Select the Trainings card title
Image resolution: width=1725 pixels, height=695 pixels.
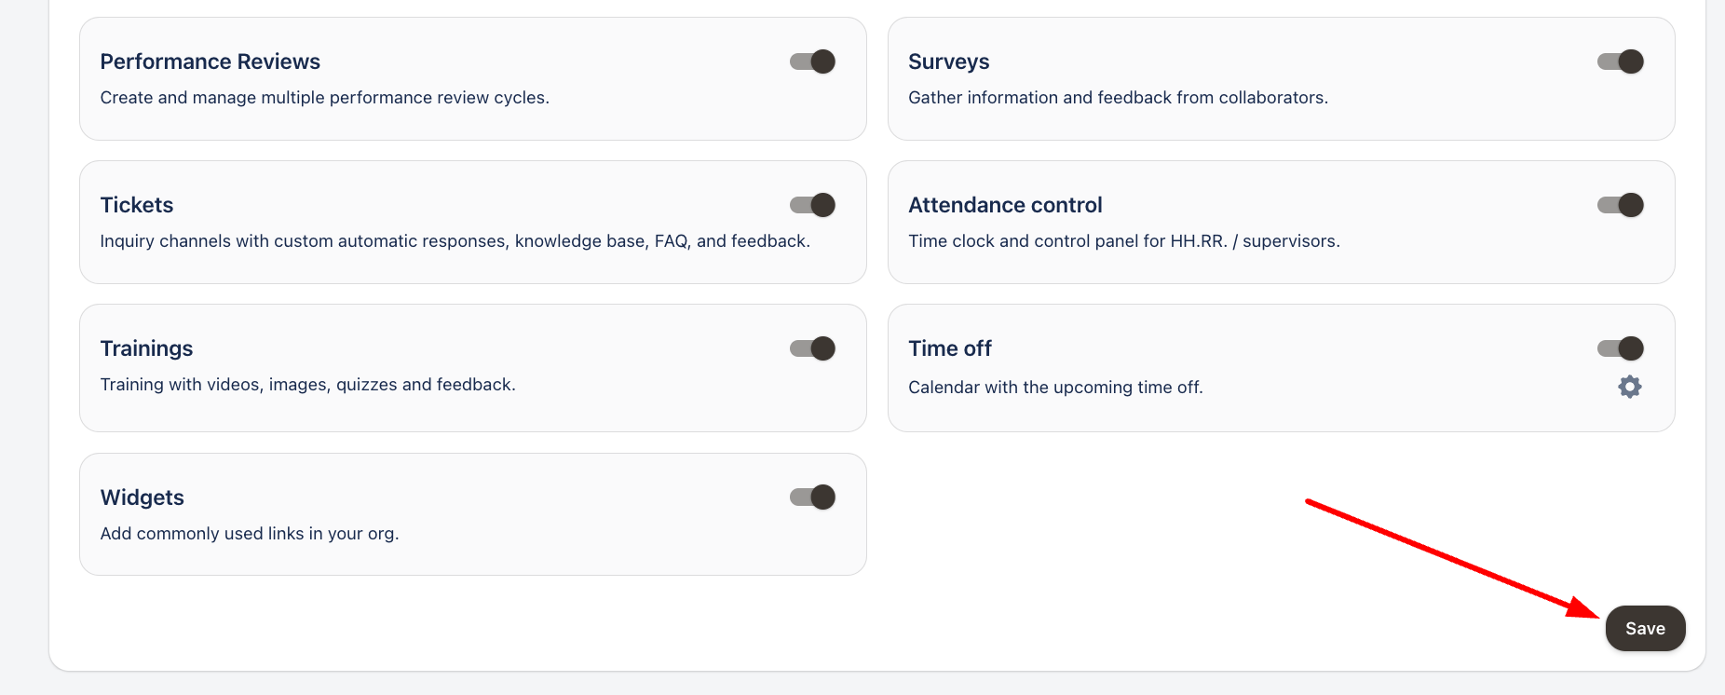coord(146,348)
